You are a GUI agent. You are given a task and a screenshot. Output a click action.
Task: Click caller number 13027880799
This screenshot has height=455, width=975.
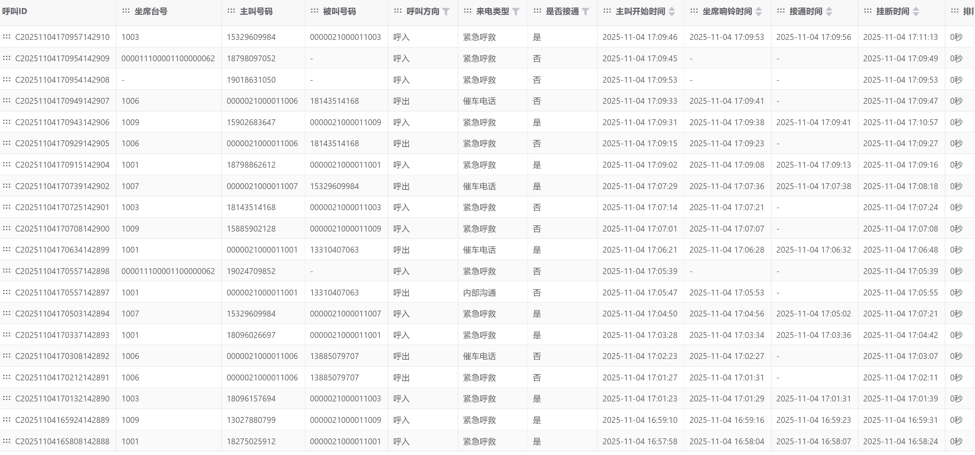pyautogui.click(x=251, y=420)
